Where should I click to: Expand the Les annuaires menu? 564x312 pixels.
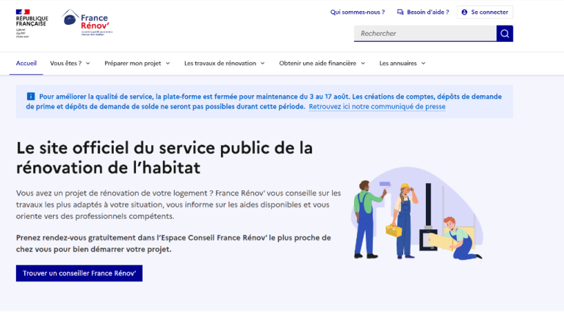point(402,64)
